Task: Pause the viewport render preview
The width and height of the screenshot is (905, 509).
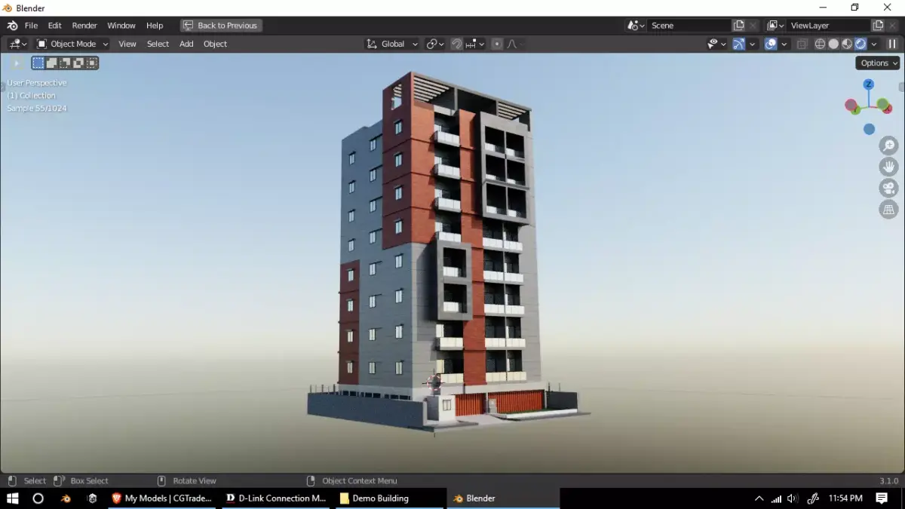Action: point(892,44)
